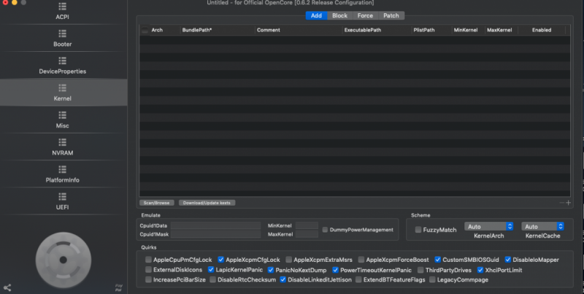
Task: Switch to the Patch tab
Action: point(391,15)
